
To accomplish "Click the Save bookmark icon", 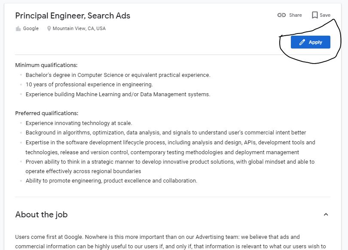I will [314, 15].
